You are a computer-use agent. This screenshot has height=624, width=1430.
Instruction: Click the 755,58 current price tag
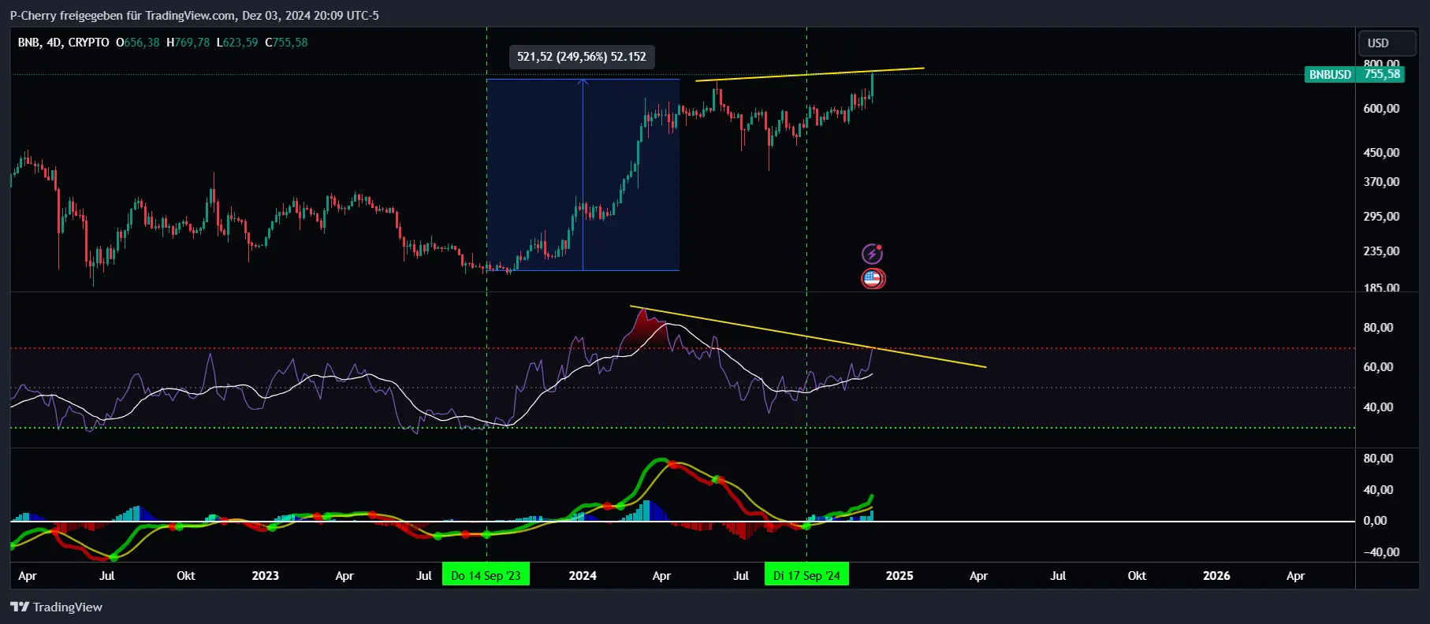tap(1382, 74)
